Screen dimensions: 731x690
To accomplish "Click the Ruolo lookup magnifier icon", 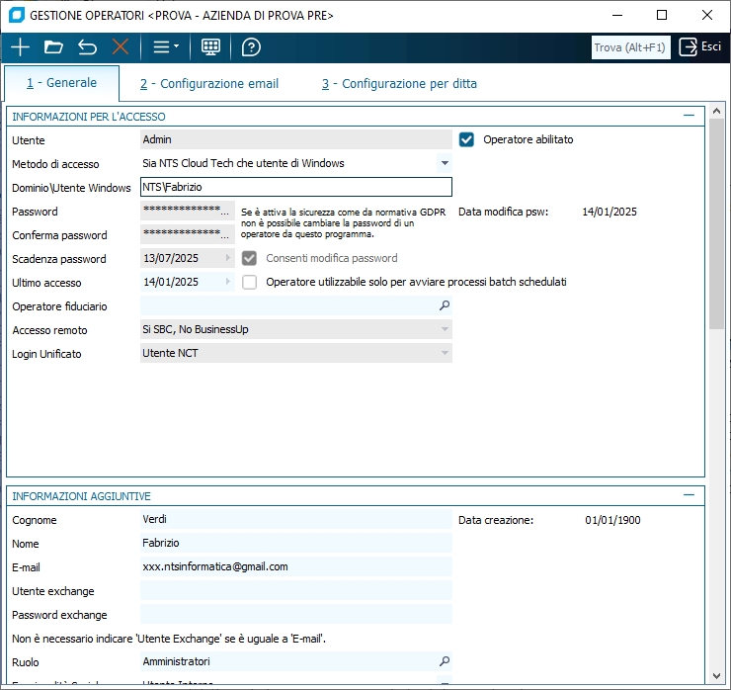I will (x=445, y=661).
